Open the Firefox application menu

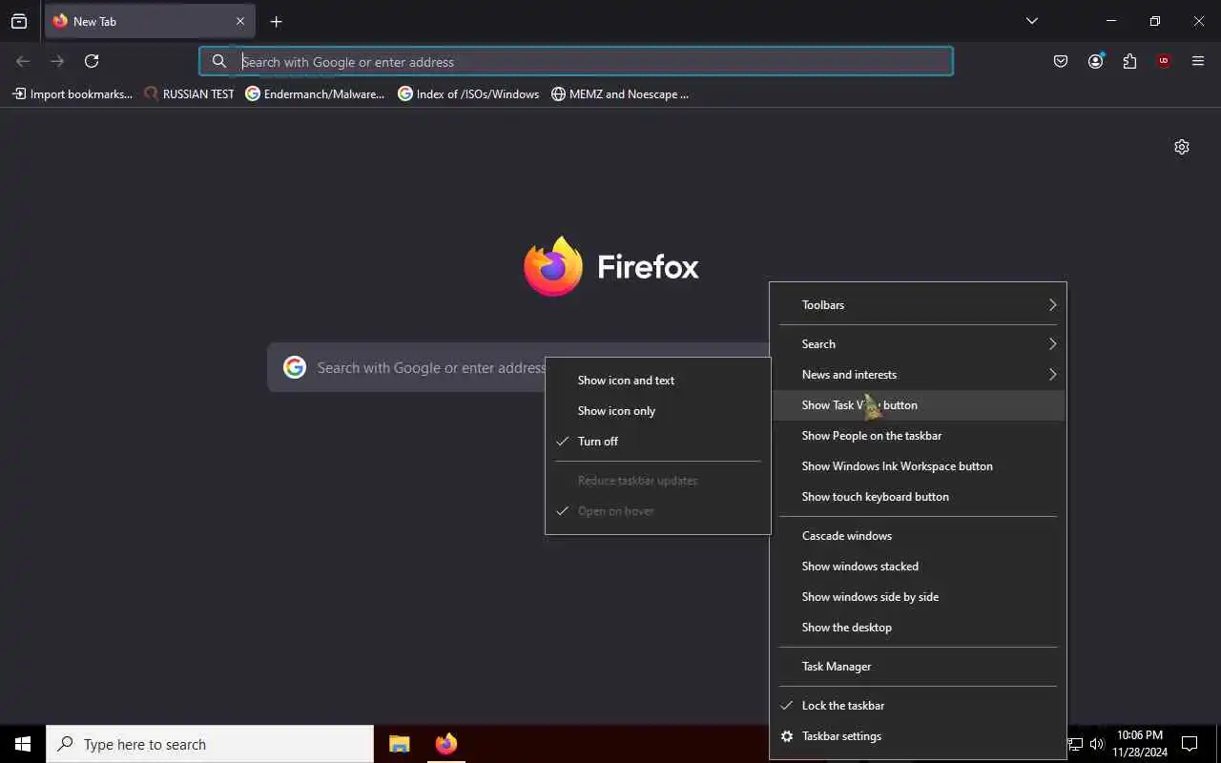click(1198, 61)
